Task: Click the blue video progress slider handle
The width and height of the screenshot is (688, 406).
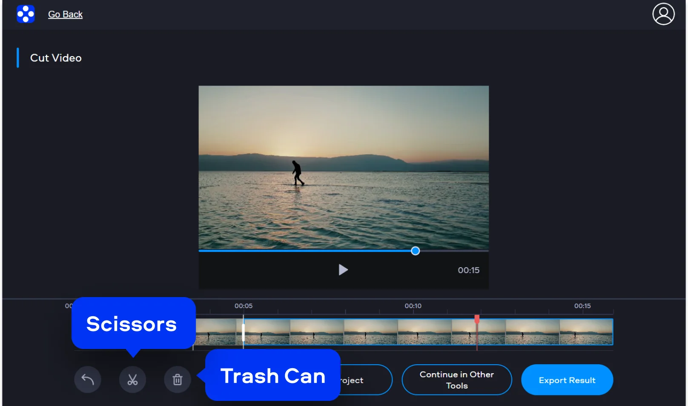Action: [x=416, y=251]
